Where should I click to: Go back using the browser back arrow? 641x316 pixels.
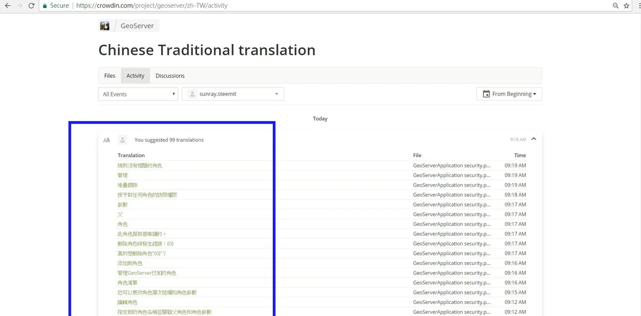pyautogui.click(x=7, y=5)
